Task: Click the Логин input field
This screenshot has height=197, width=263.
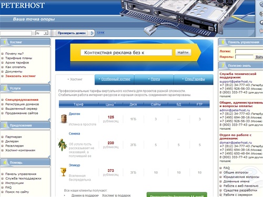Action: coord(249,51)
